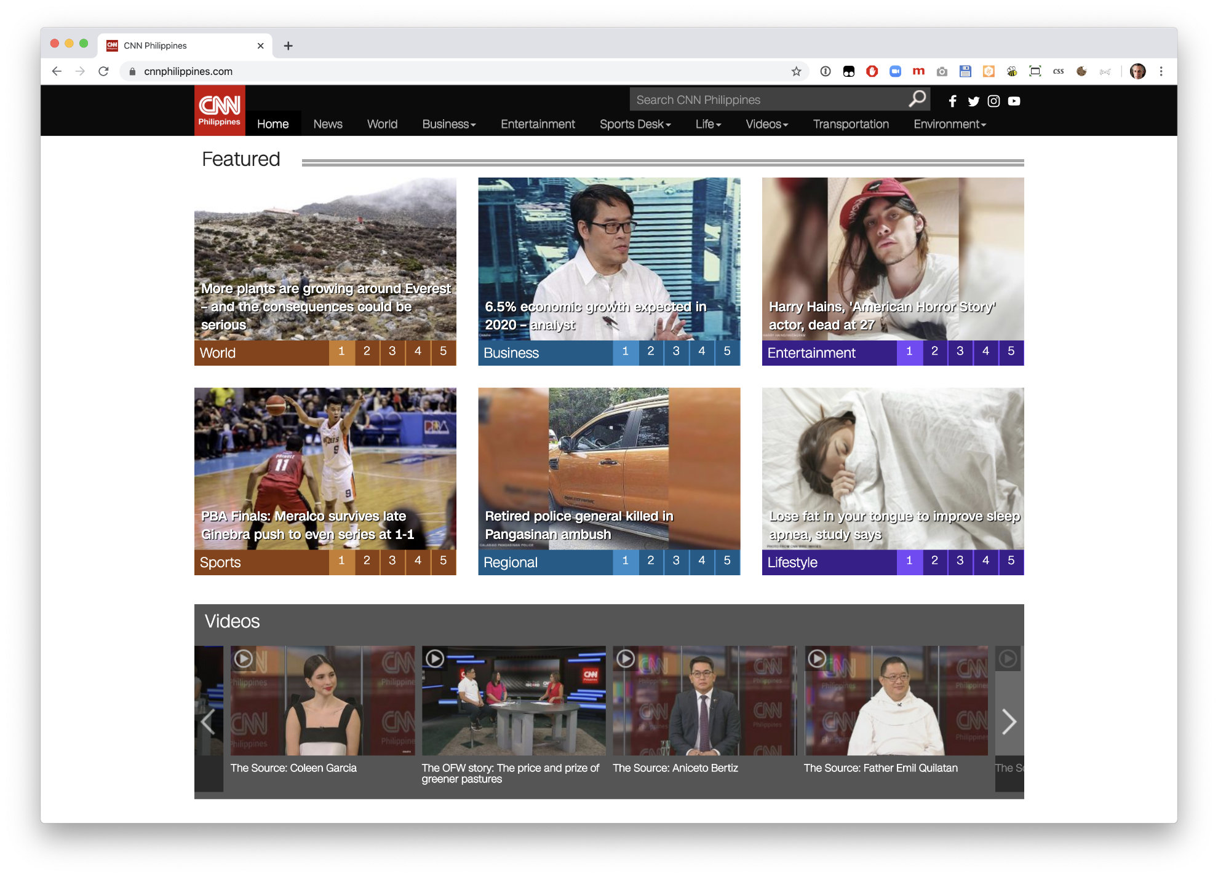
Task: Select story 3 in the World pager
Action: click(392, 352)
